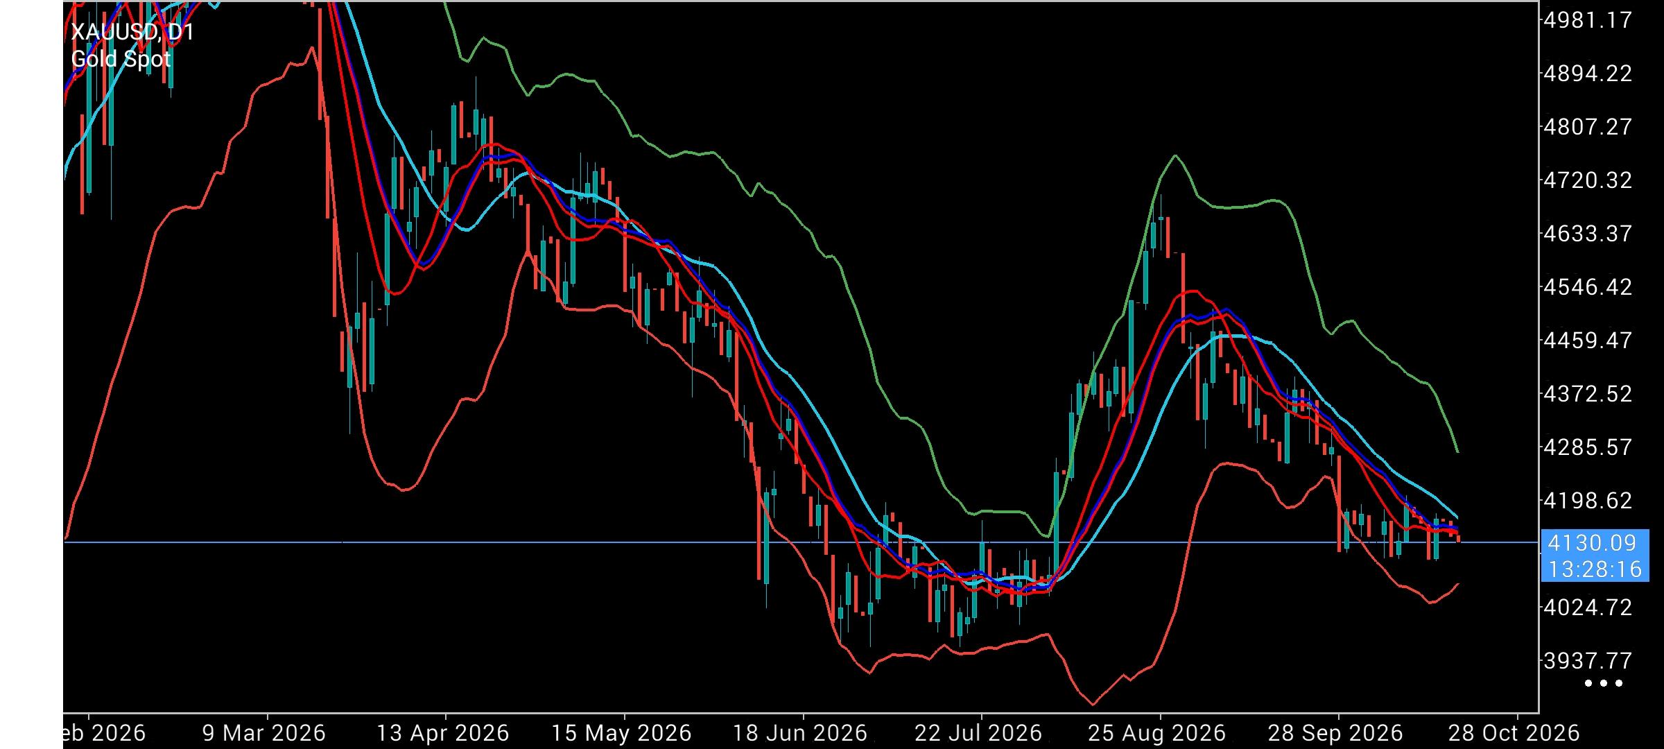1664x749 pixels.
Task: Select the 18 Jun 2026 date label
Action: (800, 733)
